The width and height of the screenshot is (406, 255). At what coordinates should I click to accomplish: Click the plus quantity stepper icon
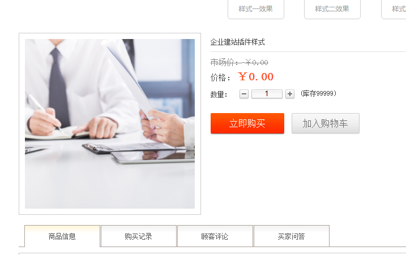tap(290, 94)
